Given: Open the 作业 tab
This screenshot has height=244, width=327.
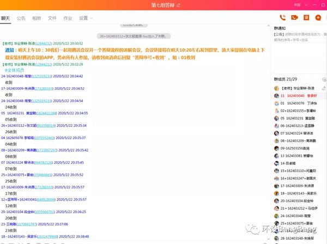Looking at the screenshot, I should (68, 18).
